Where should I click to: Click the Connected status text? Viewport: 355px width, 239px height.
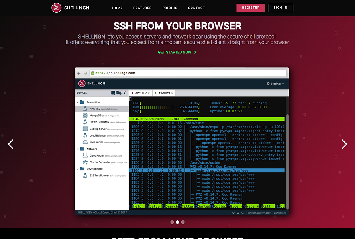(280, 213)
